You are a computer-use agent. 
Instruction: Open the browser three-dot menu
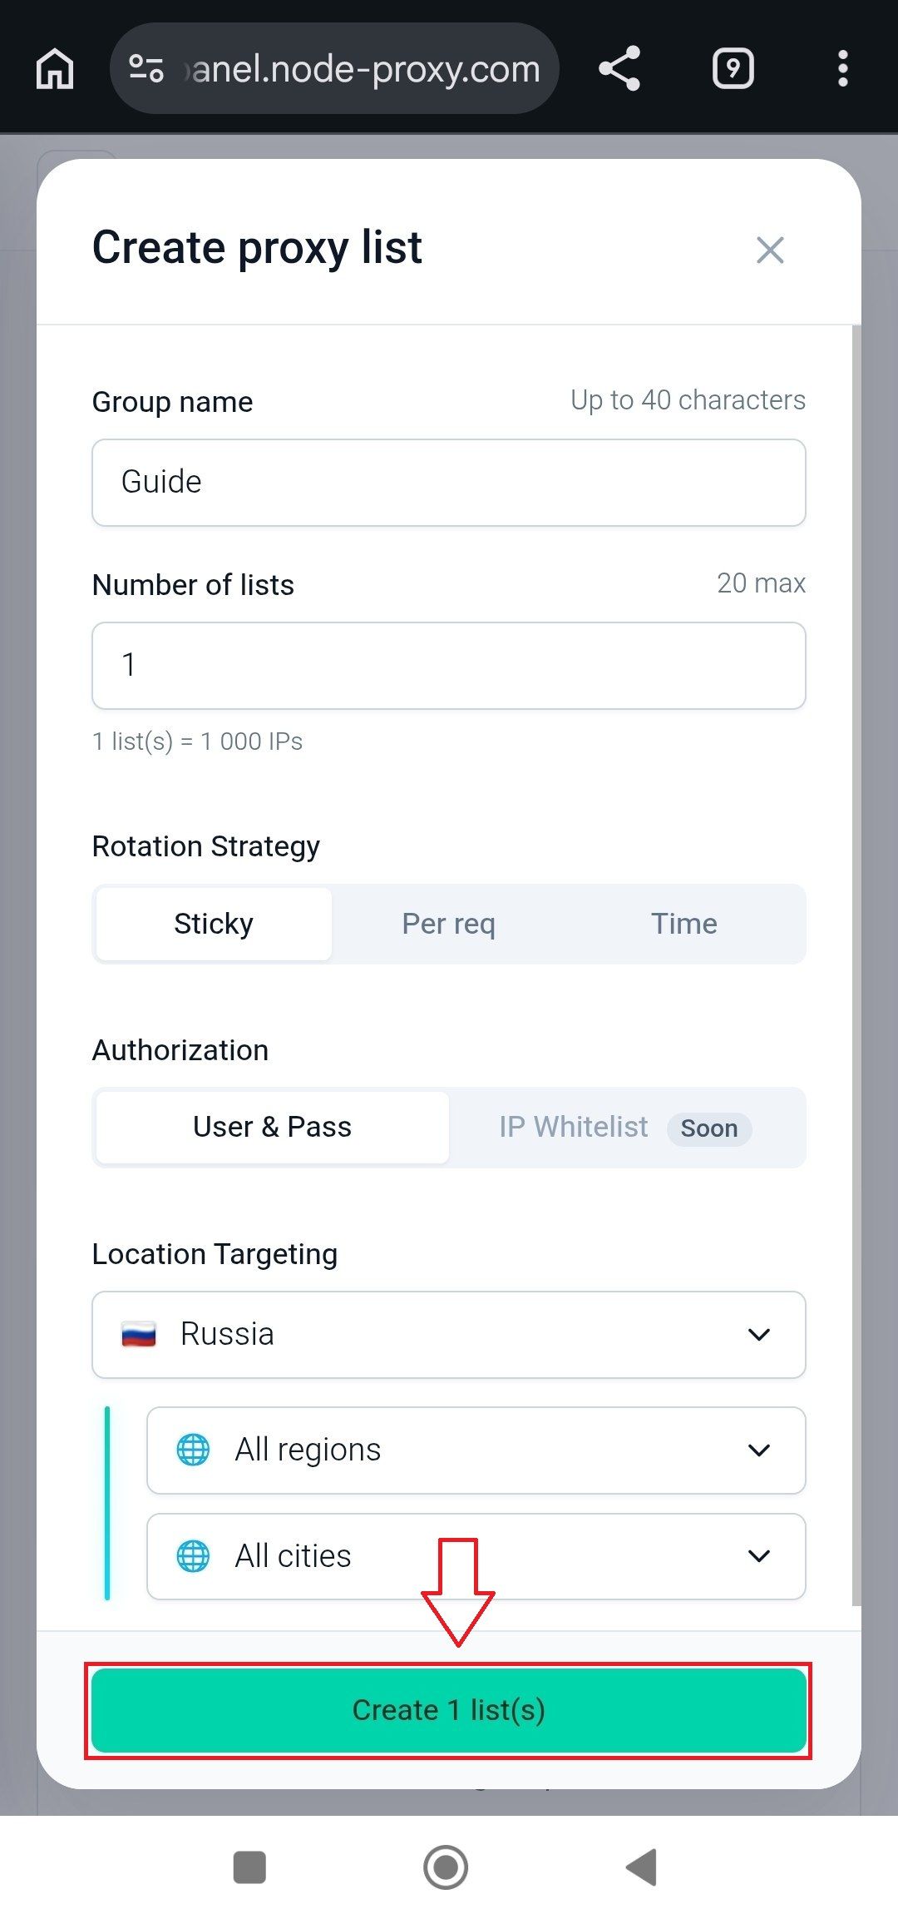point(843,68)
